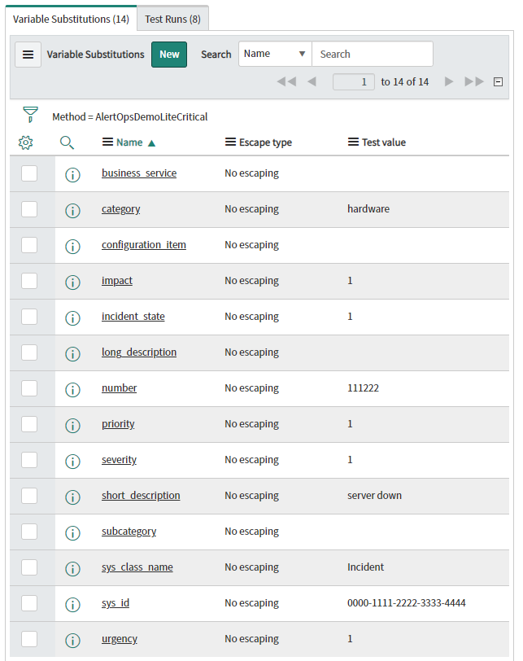Click the page number input box
The width and height of the screenshot is (523, 661).
pyautogui.click(x=354, y=81)
